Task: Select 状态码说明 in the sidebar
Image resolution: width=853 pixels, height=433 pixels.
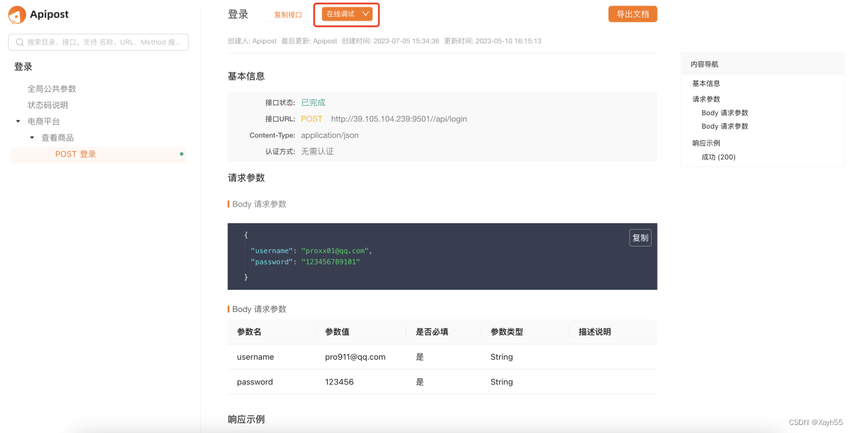Action: [x=47, y=105]
